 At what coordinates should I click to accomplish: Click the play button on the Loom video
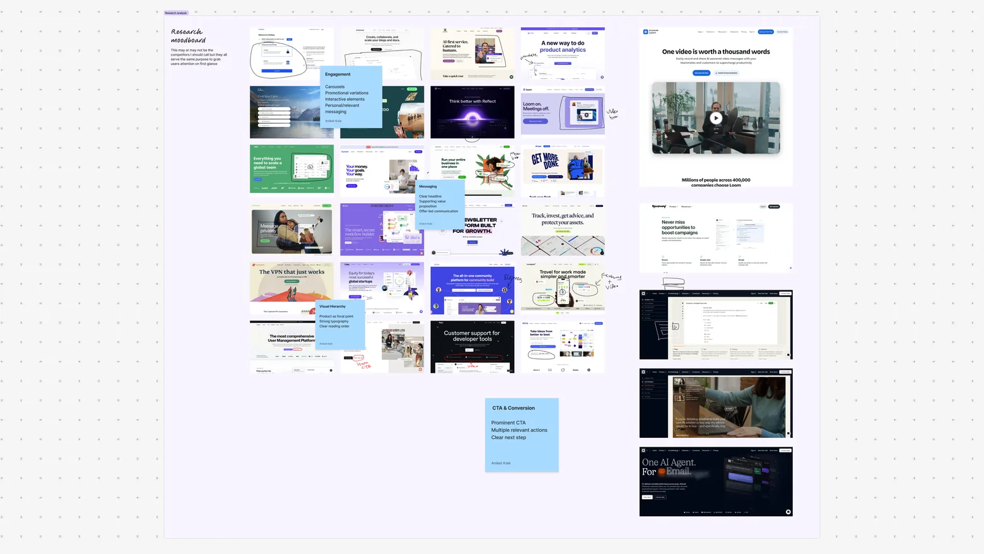click(716, 118)
